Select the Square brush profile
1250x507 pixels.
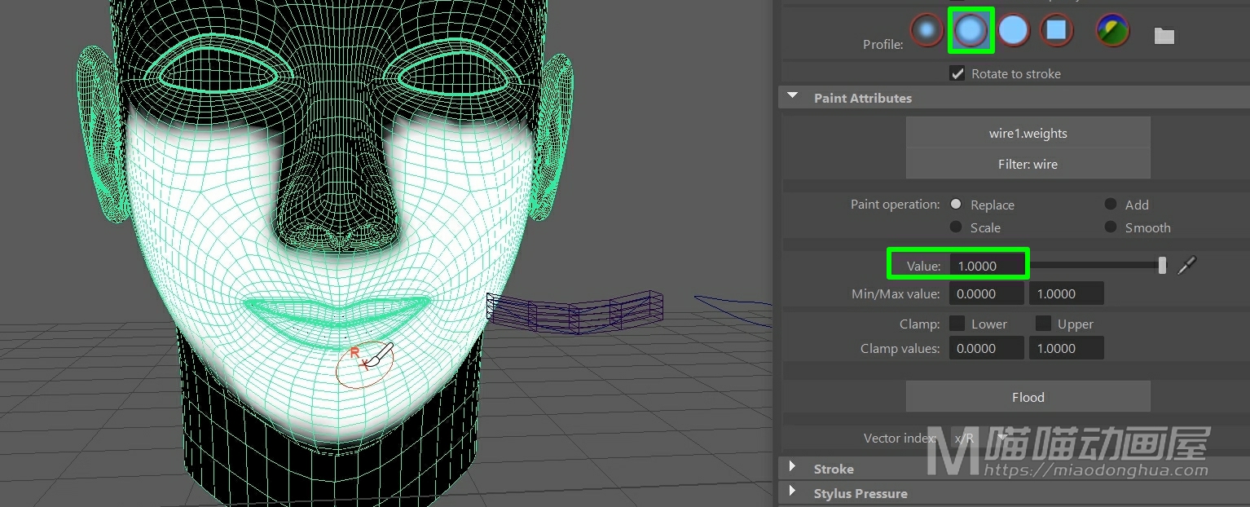click(x=1056, y=31)
